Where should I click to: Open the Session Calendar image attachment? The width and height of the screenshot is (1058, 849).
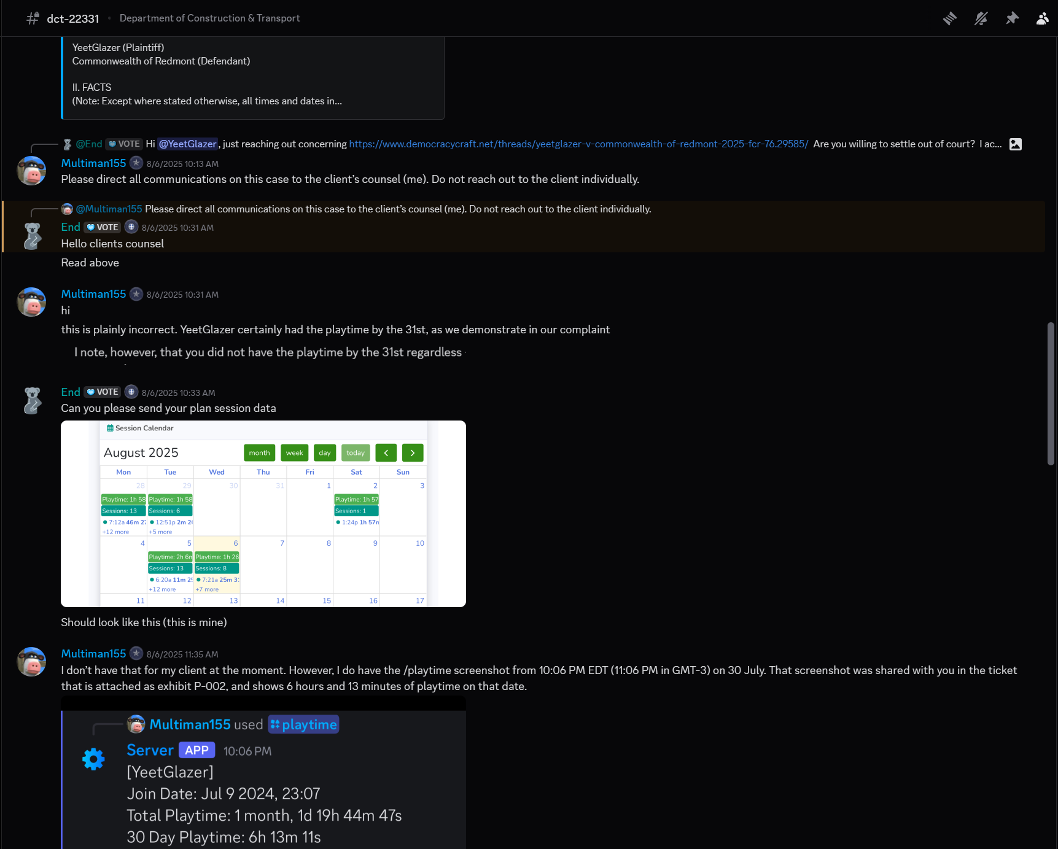coord(263,513)
